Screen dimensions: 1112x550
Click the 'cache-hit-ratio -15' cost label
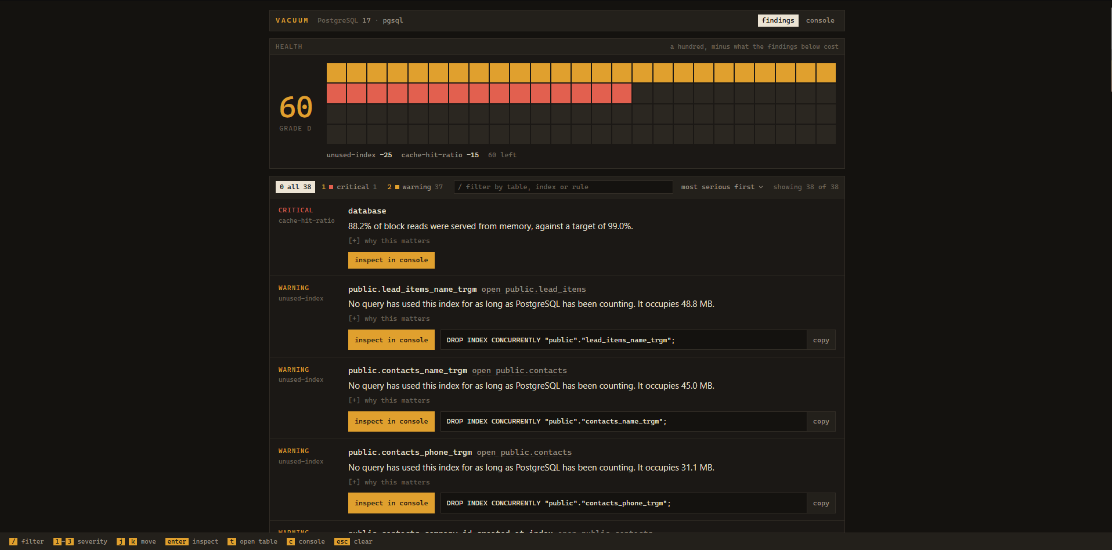point(440,155)
